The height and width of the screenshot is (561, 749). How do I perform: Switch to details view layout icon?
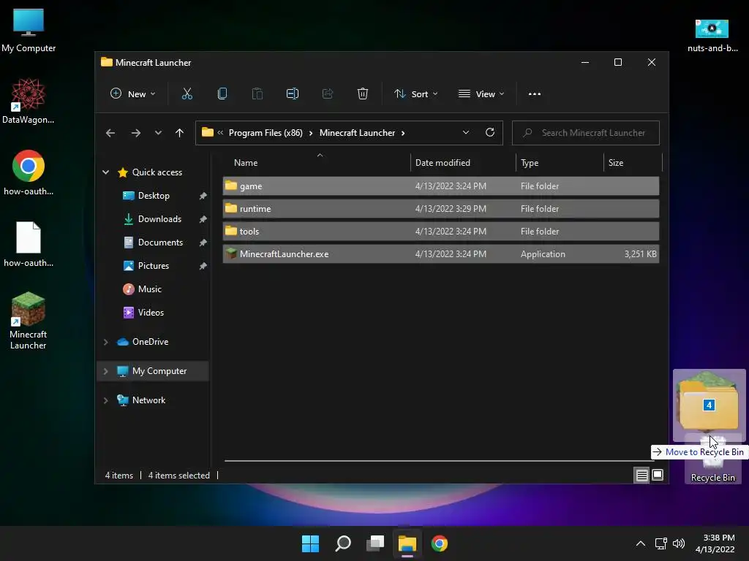[641, 475]
